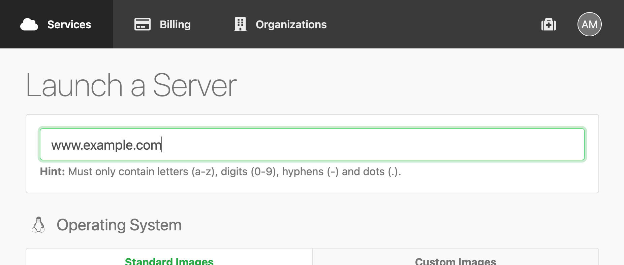
Task: Open the Services menu item
Action: [x=56, y=24]
